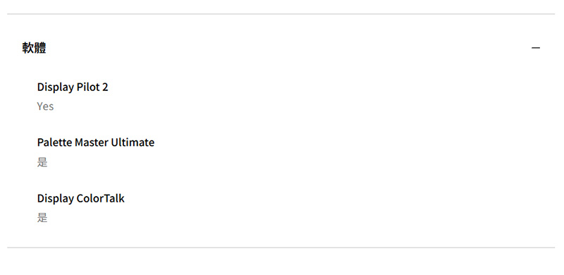Screen dimensions: 564x275
Task: Click the Yes value under Display Pilot 2
Action: tap(45, 106)
